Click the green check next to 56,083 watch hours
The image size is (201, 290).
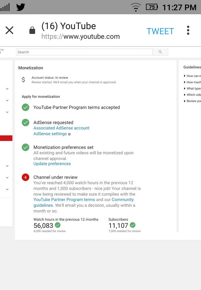58,225
